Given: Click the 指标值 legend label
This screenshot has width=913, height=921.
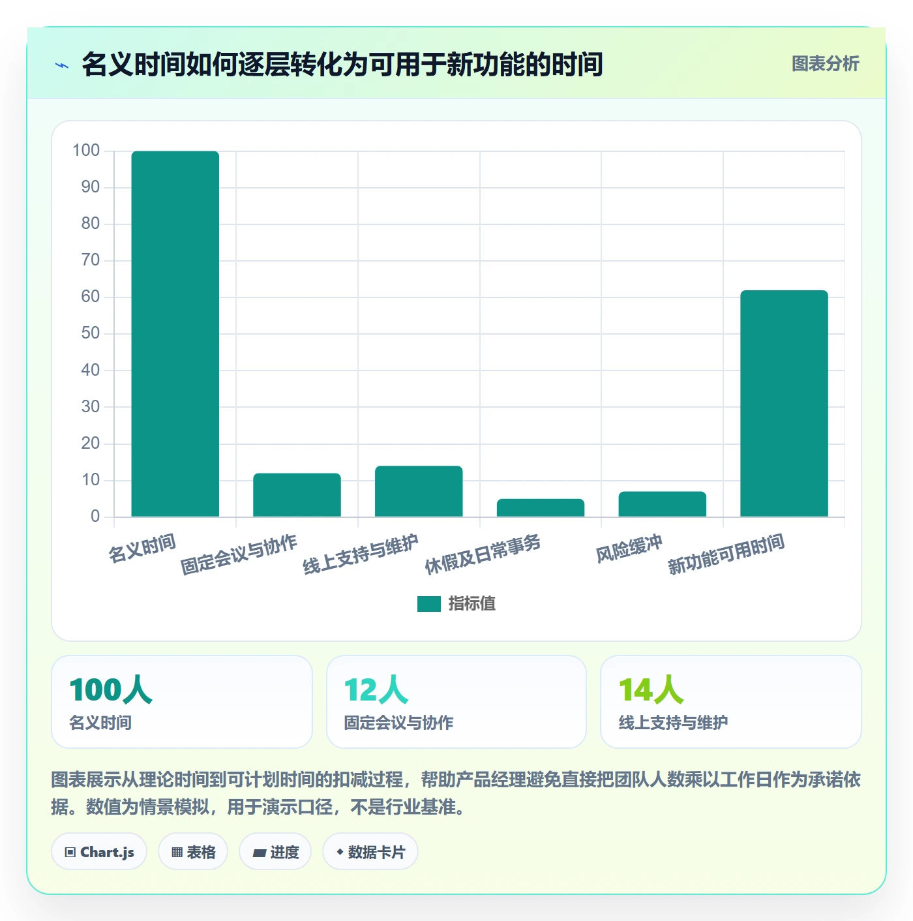Looking at the screenshot, I should pyautogui.click(x=472, y=604).
